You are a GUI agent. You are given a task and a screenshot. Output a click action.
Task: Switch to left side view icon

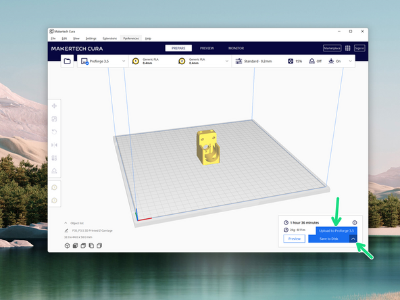coord(91,246)
